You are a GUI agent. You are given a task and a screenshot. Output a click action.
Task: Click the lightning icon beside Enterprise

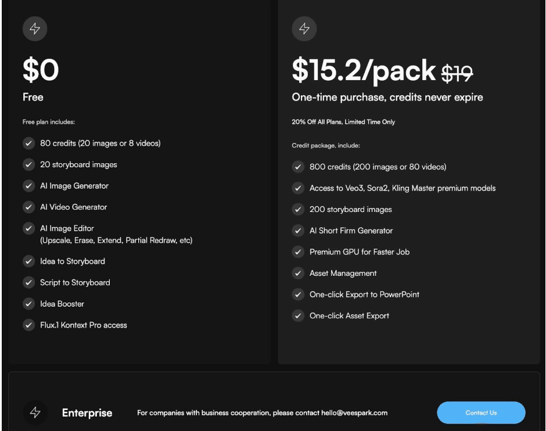pyautogui.click(x=35, y=412)
